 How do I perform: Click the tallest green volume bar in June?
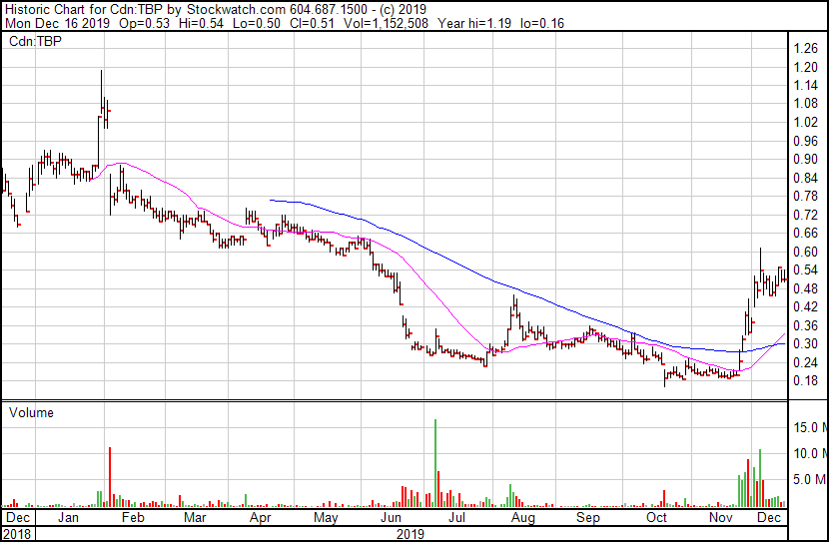[435, 463]
